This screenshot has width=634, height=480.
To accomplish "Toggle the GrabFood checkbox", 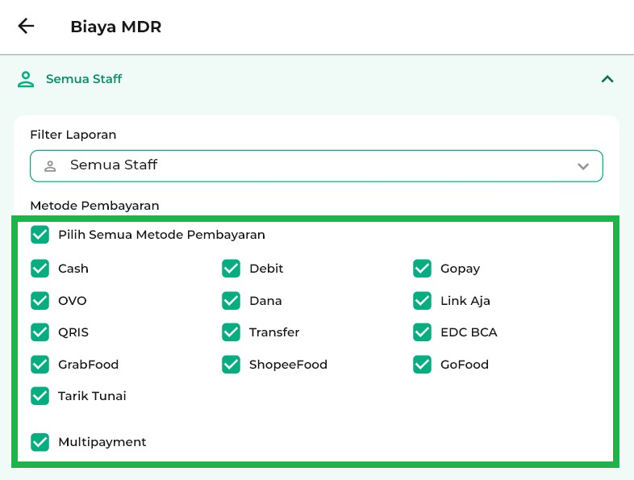I will coord(40,364).
